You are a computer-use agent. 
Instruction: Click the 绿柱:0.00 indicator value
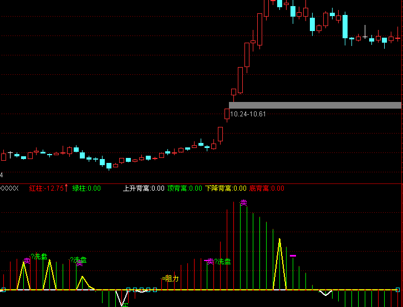[x=86, y=188]
